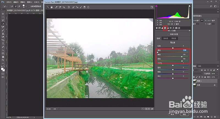Switch to the Hue (色相) tab

158,38
